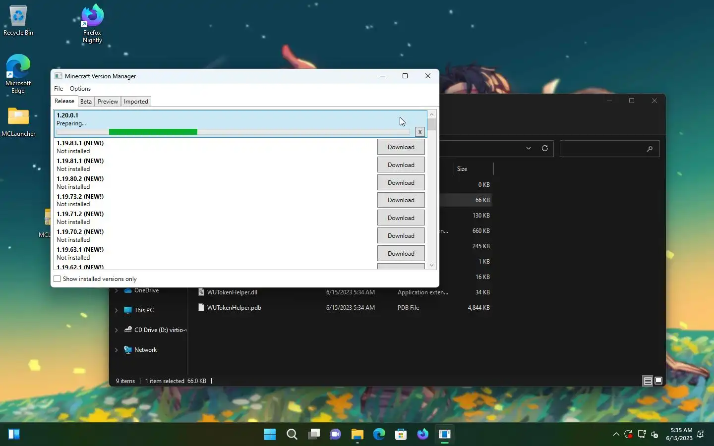Expand the OneDrive tree node

pos(117,290)
